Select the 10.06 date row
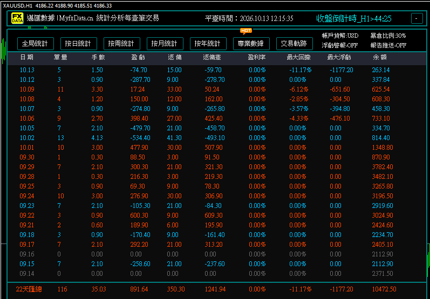 click(217, 119)
